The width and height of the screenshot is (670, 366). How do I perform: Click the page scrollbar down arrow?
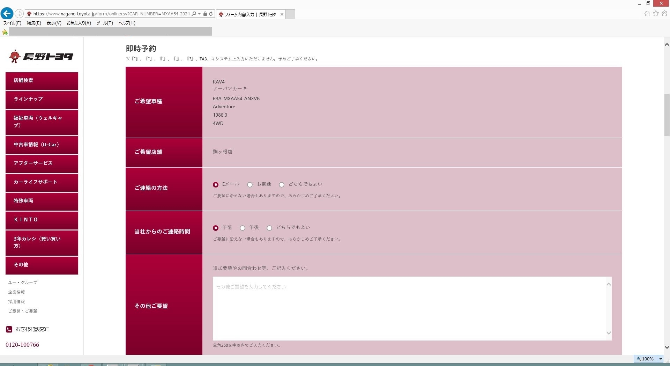click(667, 347)
